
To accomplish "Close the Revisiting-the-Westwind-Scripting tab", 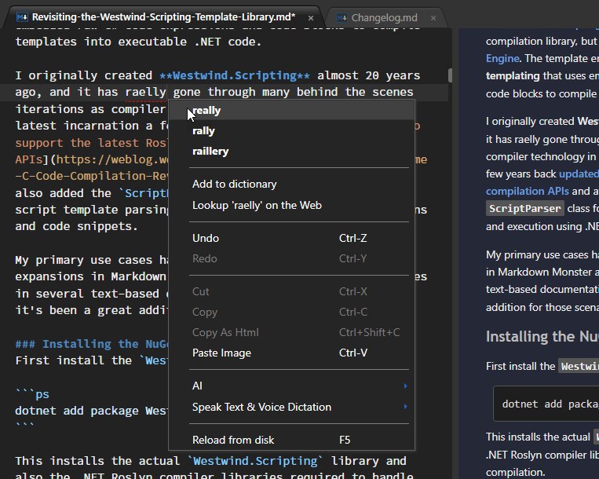I will click(312, 17).
